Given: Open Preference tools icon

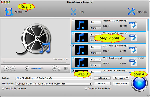Looking at the screenshot, I should click(x=132, y=12).
